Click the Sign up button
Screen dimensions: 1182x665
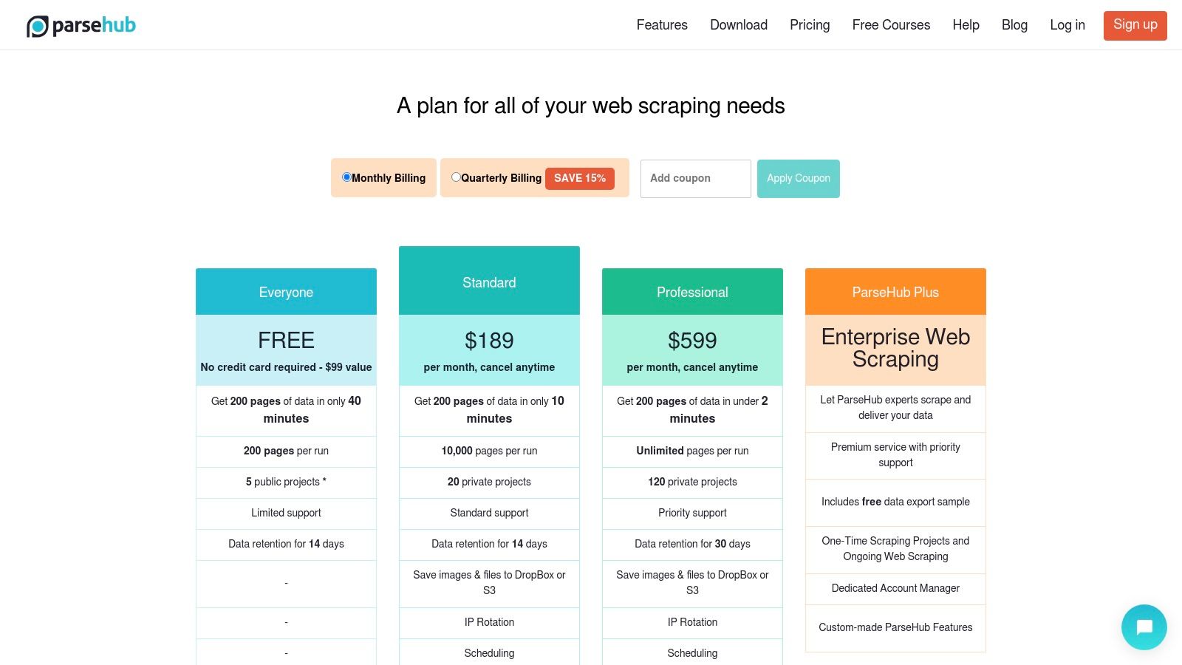tap(1135, 25)
